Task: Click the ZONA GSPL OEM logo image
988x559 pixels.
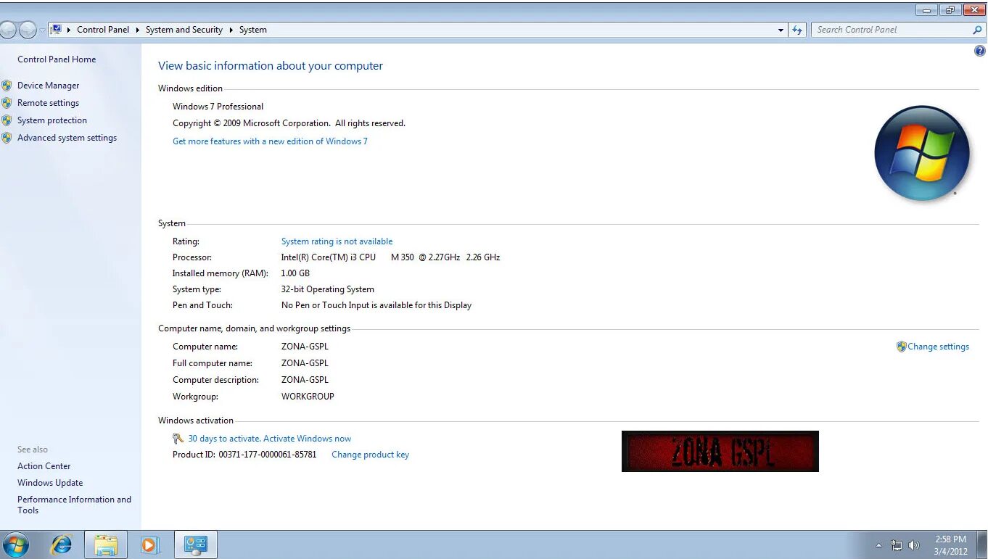Action: coord(720,451)
